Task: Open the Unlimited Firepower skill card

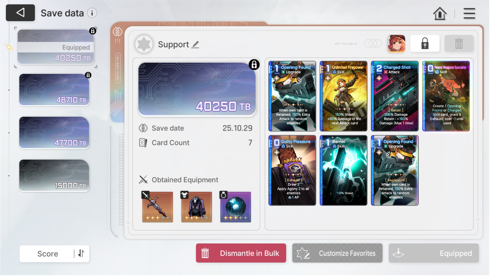Action: pos(343,96)
